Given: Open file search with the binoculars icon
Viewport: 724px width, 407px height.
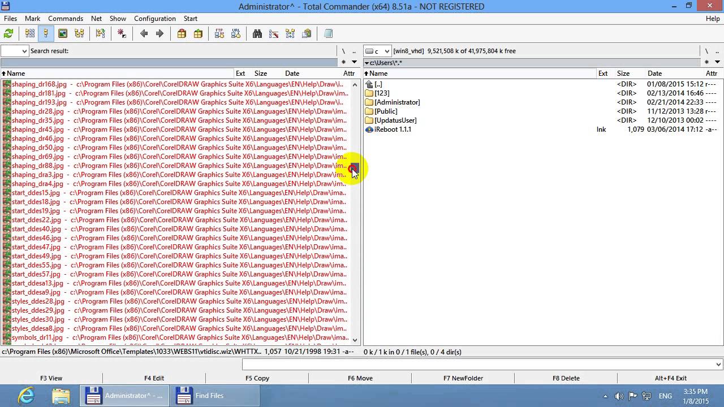Looking at the screenshot, I should (257, 33).
